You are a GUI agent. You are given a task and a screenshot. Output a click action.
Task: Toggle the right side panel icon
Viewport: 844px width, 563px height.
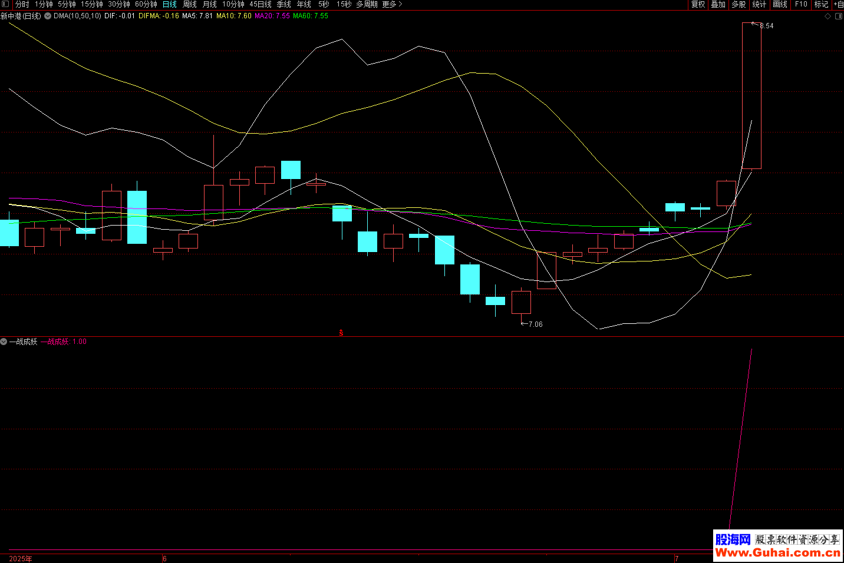pos(839,16)
